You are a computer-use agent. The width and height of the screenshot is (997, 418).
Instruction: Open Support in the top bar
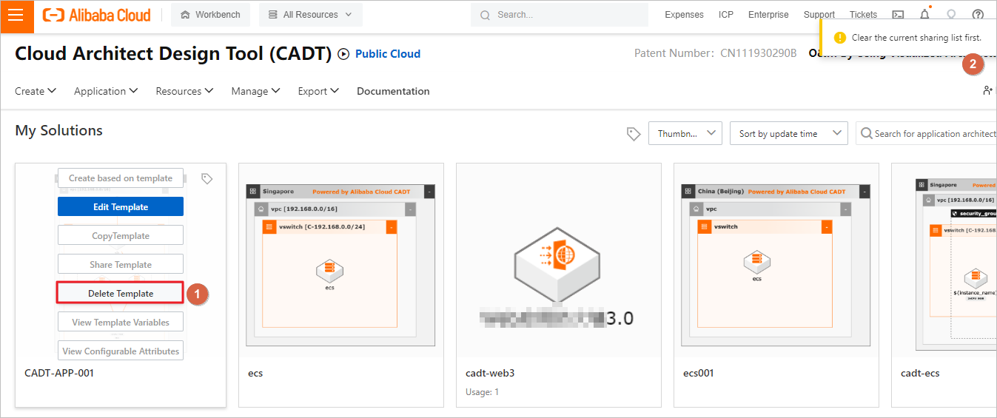[x=819, y=15]
